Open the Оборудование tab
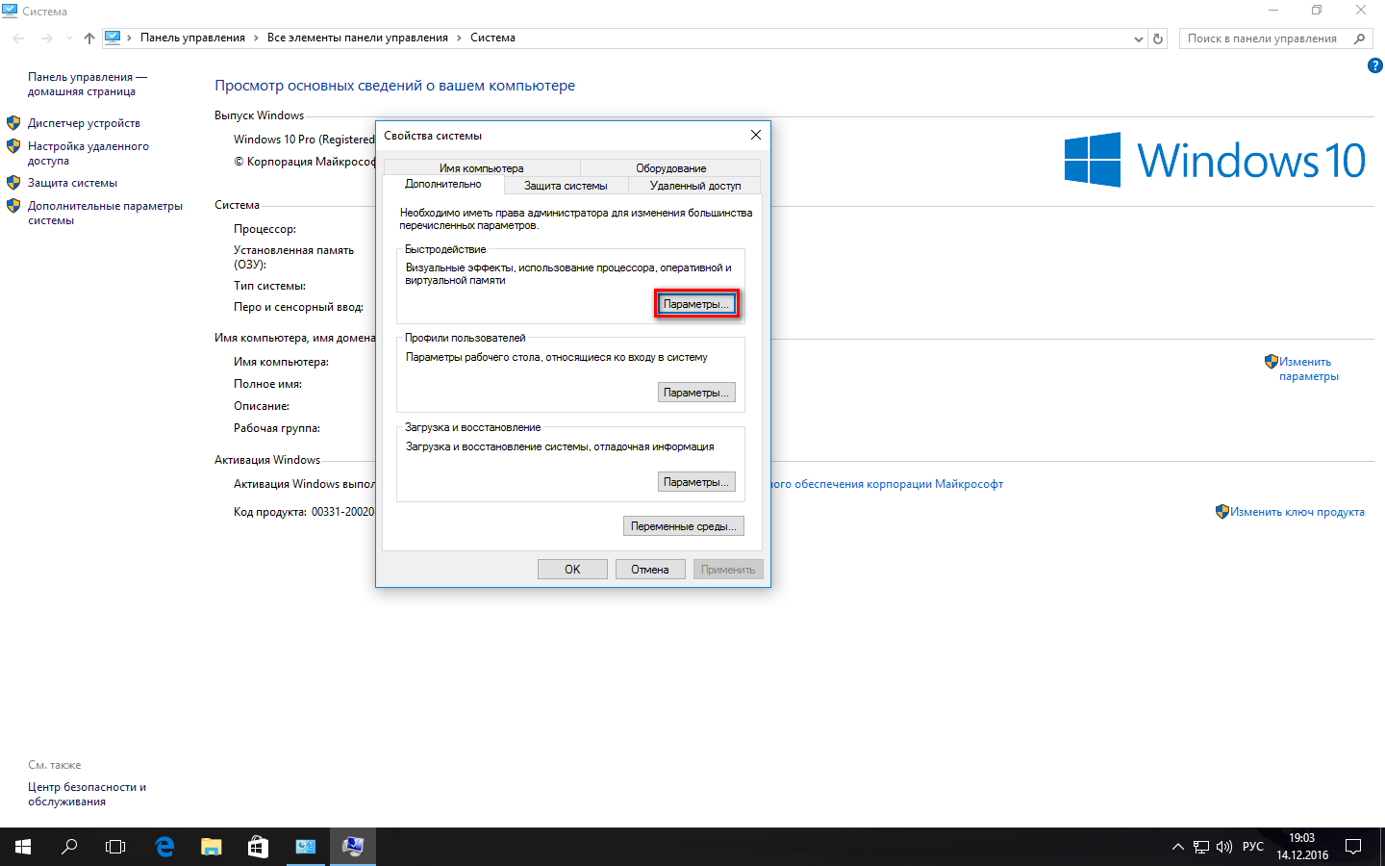 coord(670,168)
